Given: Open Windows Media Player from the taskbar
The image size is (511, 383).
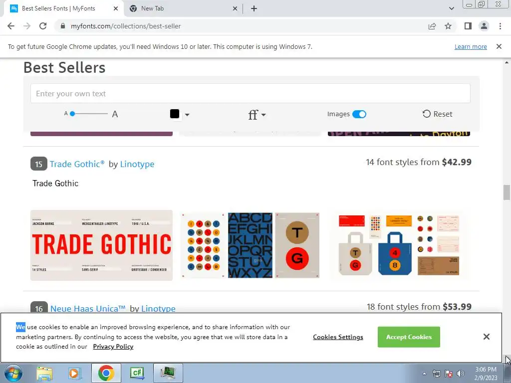Looking at the screenshot, I should pos(74,373).
